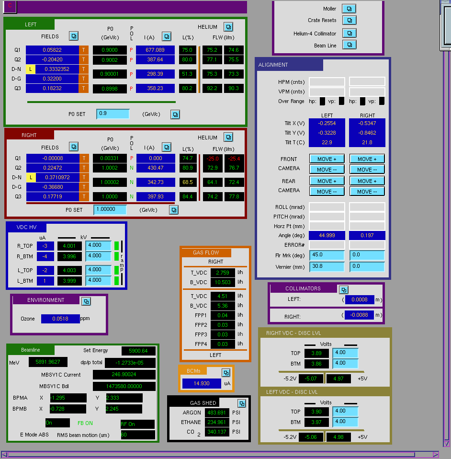Open LEFT arm FIELDS detail display
Screen dimensions: 451x459
click(74, 36)
